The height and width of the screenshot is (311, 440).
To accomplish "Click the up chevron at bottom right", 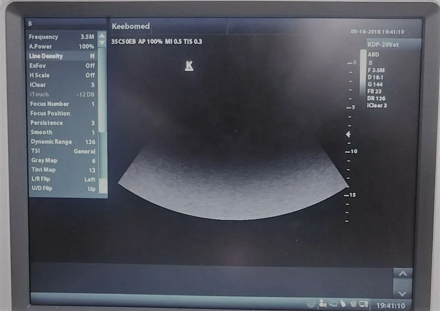I will (x=403, y=274).
